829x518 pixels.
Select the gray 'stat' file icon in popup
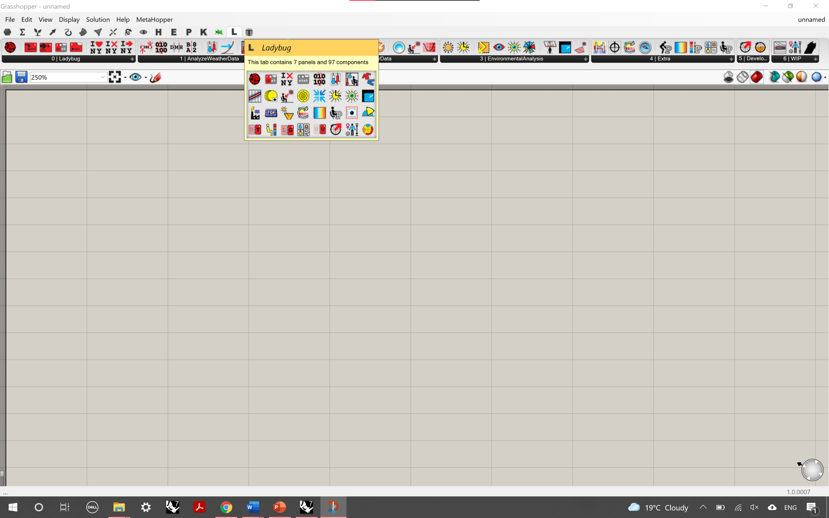coord(303,79)
